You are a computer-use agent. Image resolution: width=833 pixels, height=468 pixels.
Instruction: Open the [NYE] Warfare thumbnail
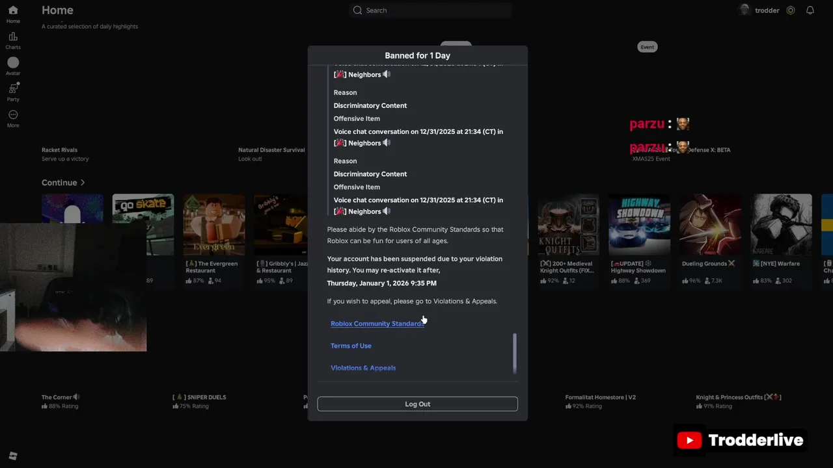coord(781,224)
